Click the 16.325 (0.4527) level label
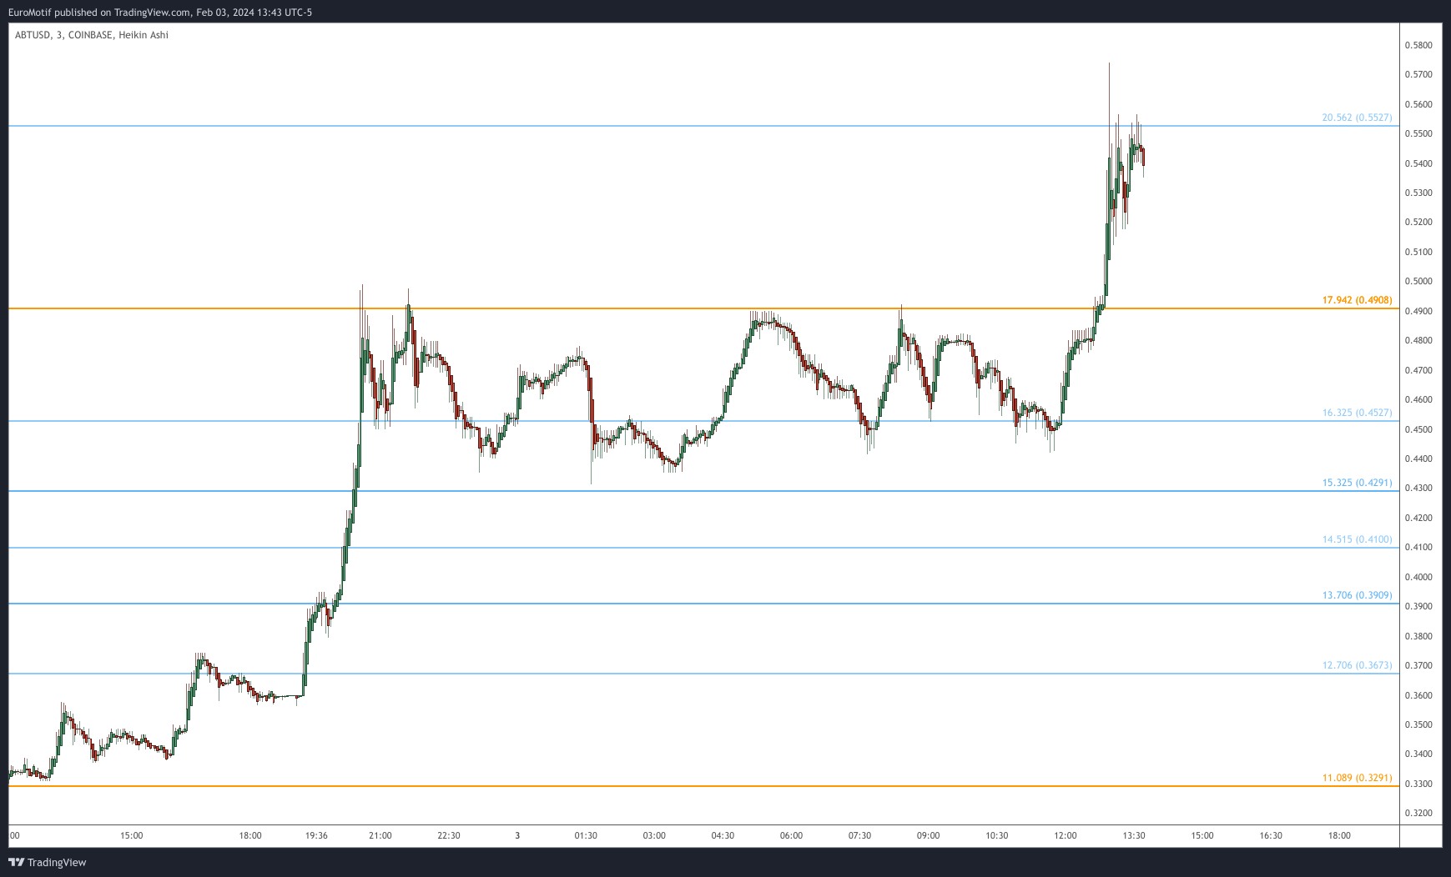This screenshot has width=1451, height=877. (x=1357, y=413)
